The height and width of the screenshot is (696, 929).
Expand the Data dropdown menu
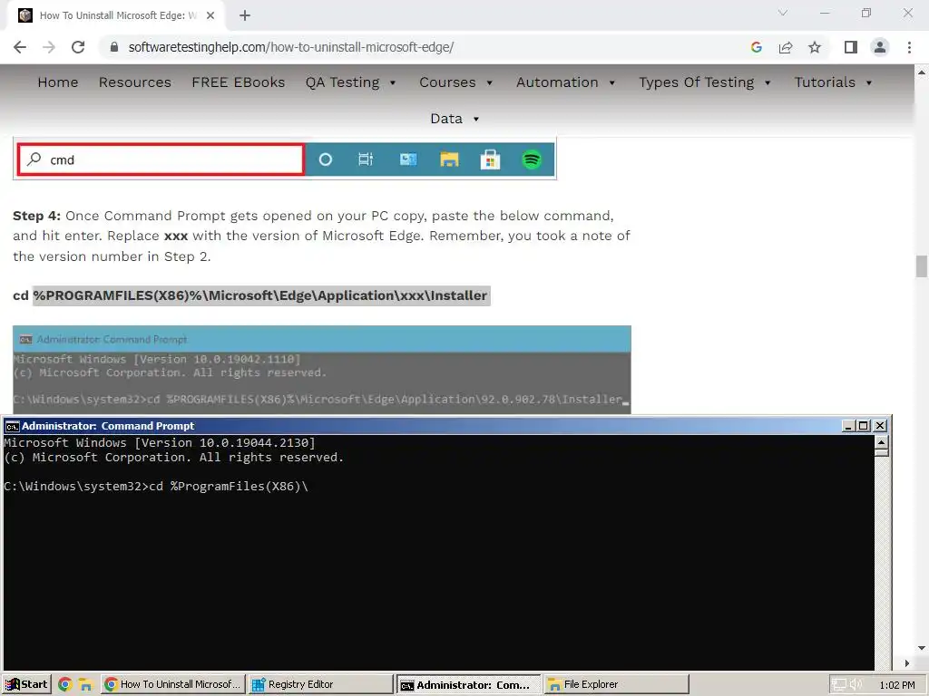point(455,119)
